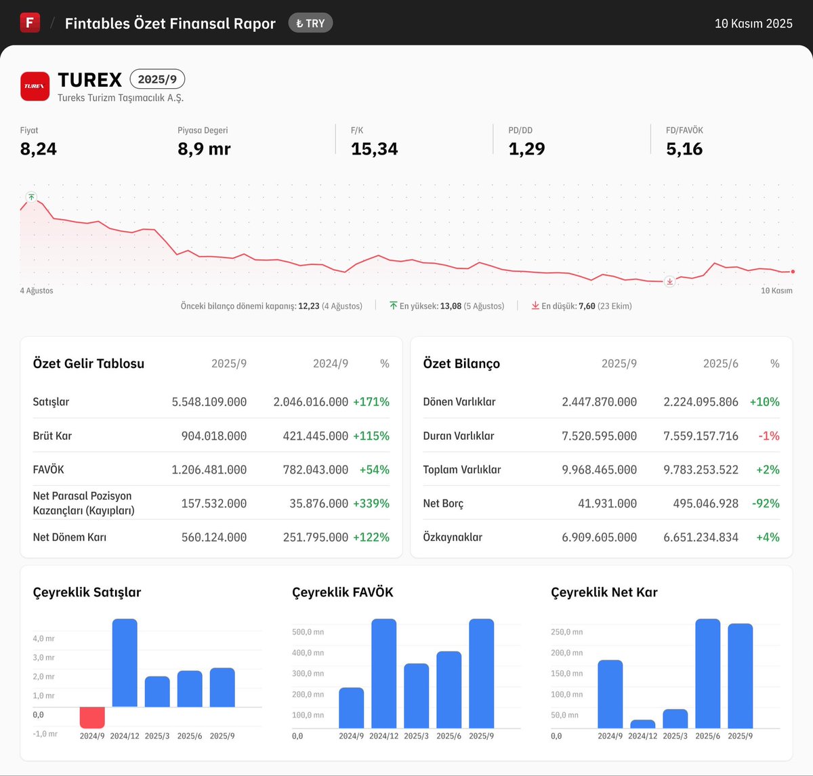Click the red endpoint dot on the price line

pyautogui.click(x=791, y=271)
